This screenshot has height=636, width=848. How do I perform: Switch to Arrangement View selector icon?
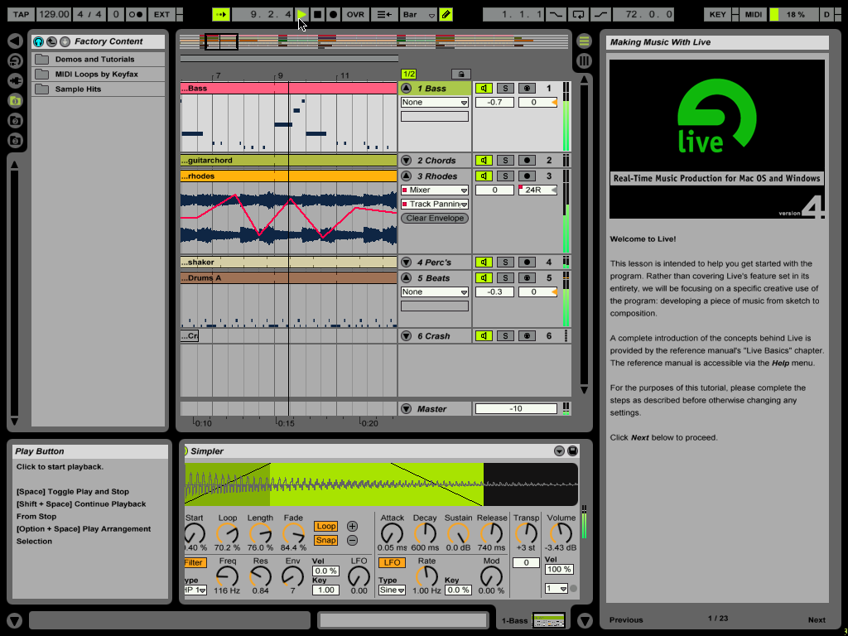point(584,41)
